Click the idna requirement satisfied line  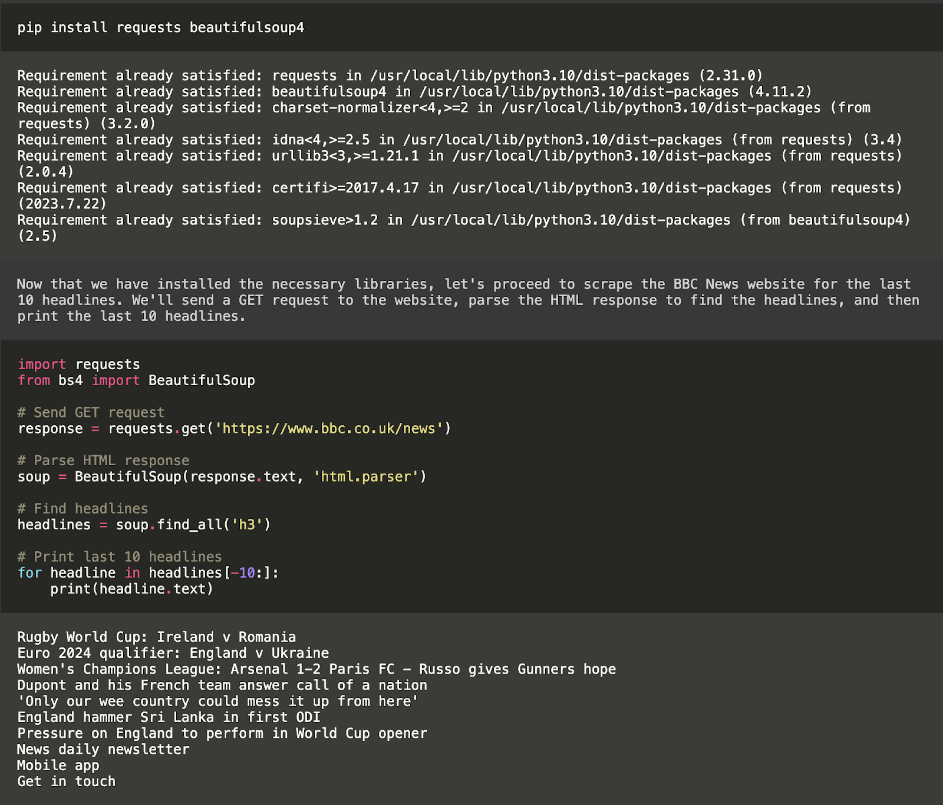click(460, 140)
